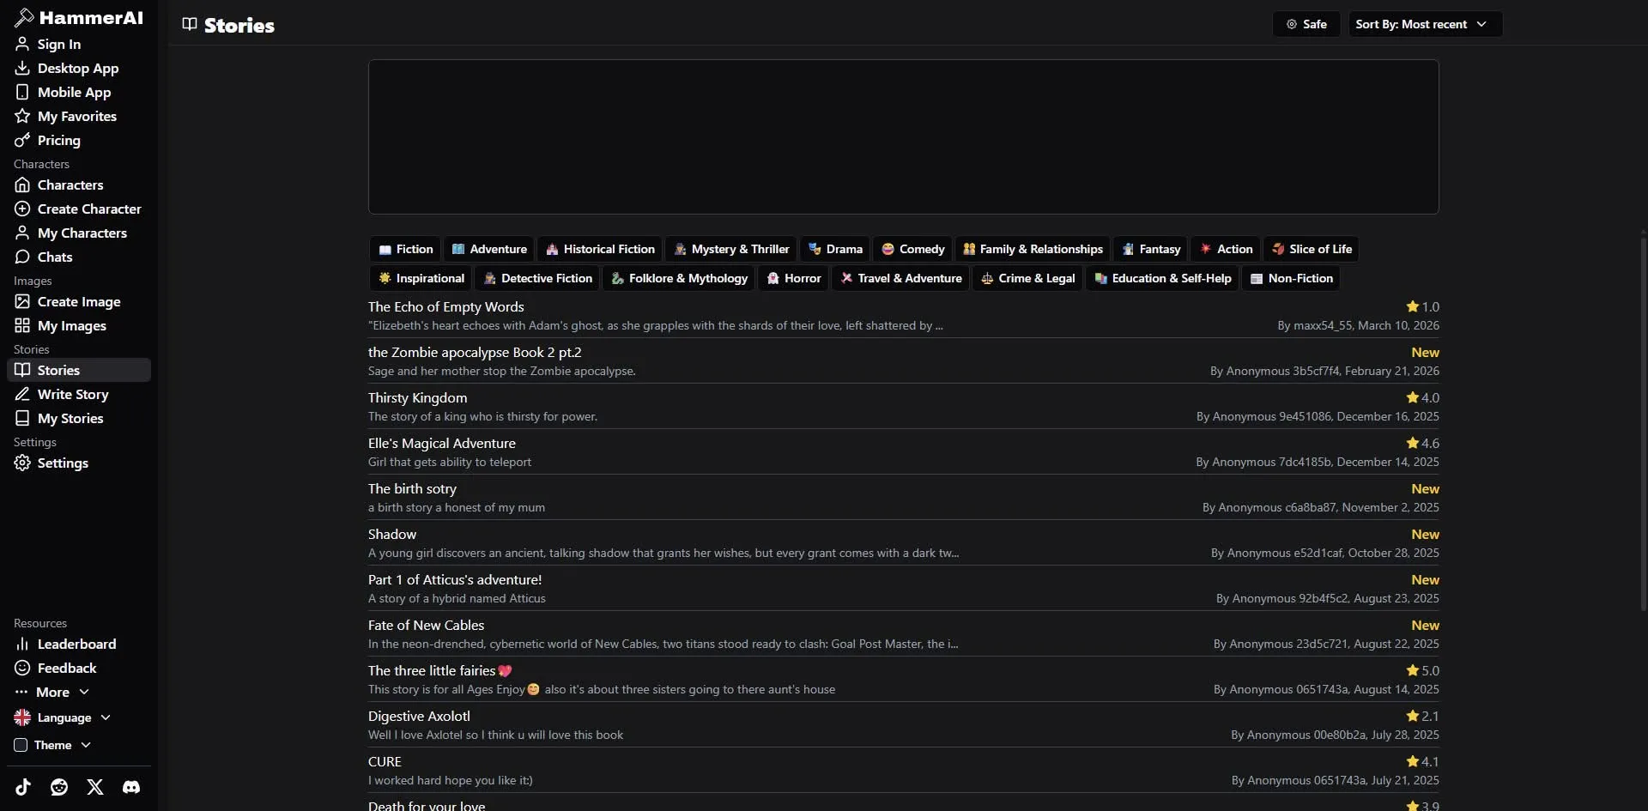The width and height of the screenshot is (1648, 811).
Task: Click the HammerAI hammer logo
Action: click(x=24, y=17)
